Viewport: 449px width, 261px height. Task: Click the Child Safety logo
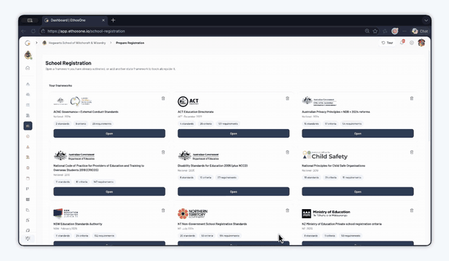coord(325,155)
